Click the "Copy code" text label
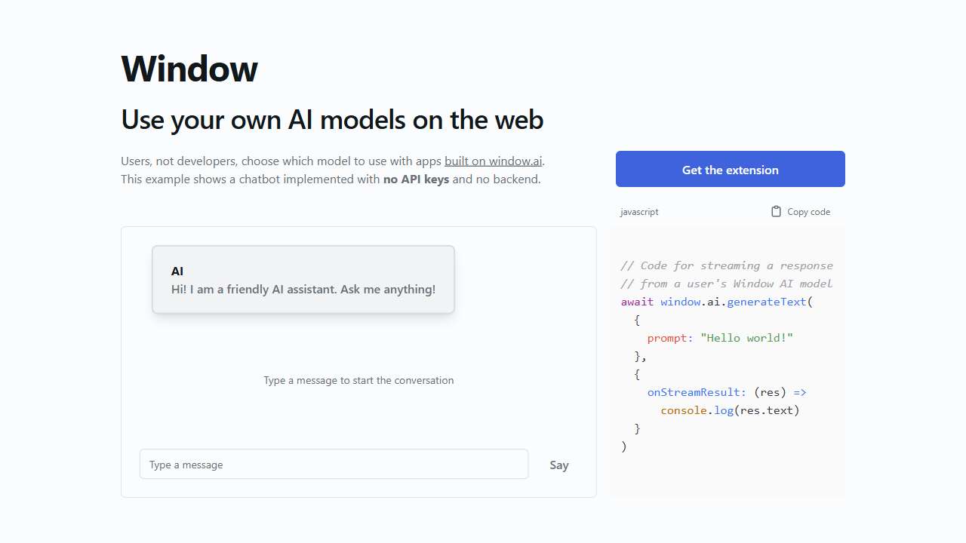Screen dimensions: 966x543 tap(808, 212)
